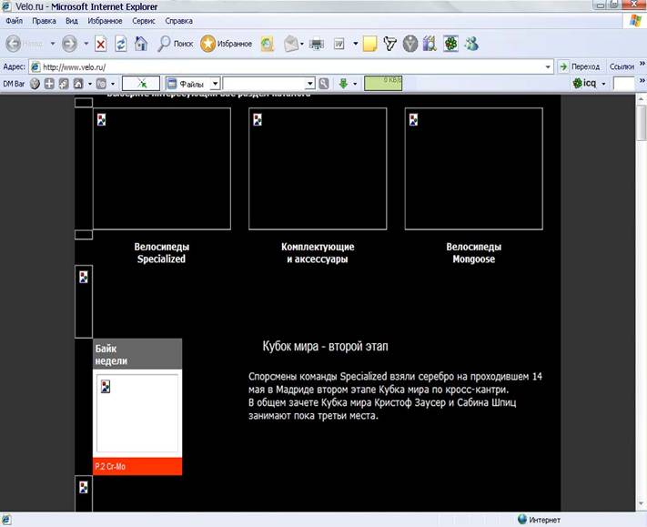
Task: Click the green download arrow icon
Action: [x=343, y=84]
